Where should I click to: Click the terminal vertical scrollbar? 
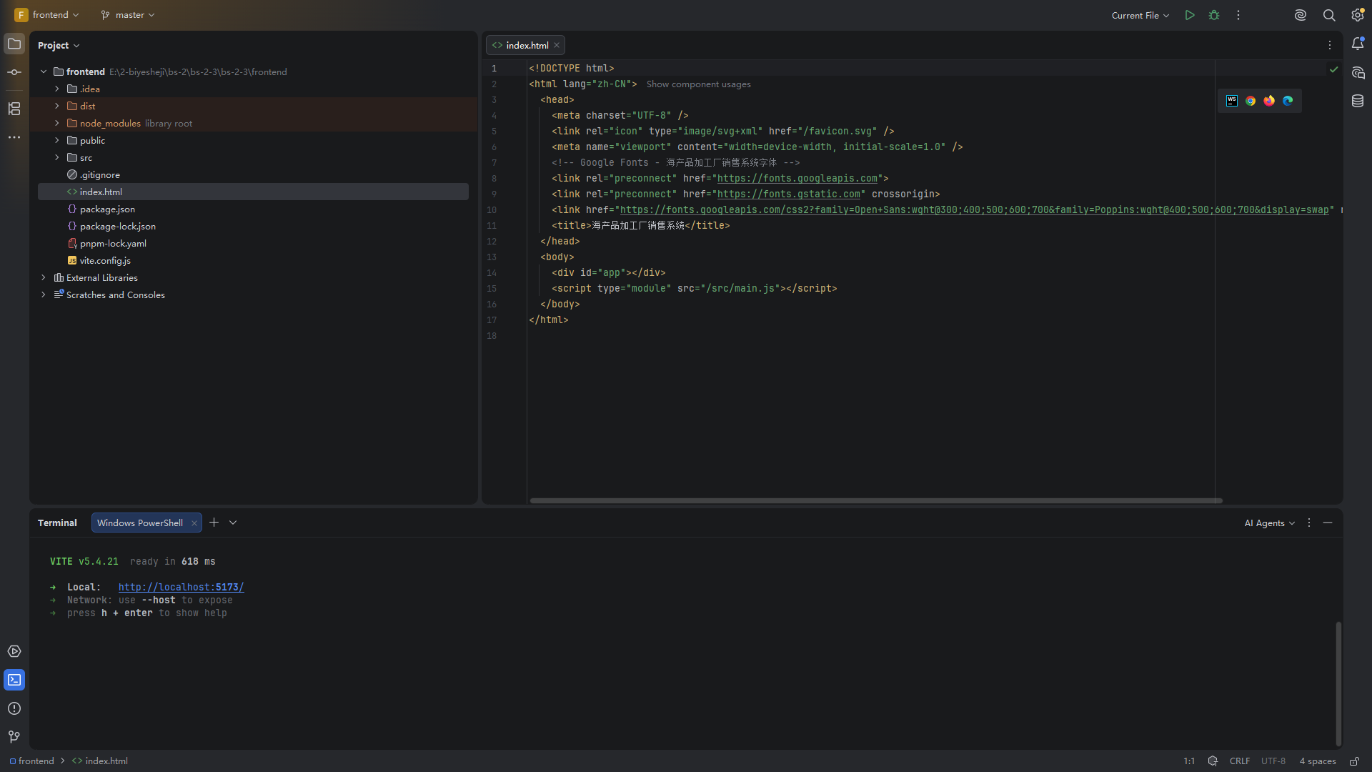click(1338, 683)
